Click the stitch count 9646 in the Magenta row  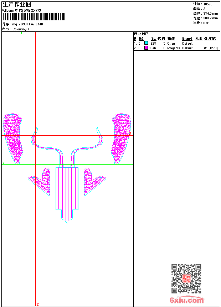pyautogui.click(x=152, y=48)
